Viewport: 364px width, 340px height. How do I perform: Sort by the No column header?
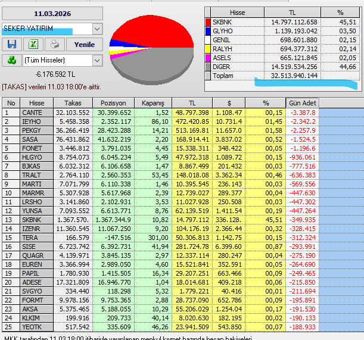click(11, 103)
